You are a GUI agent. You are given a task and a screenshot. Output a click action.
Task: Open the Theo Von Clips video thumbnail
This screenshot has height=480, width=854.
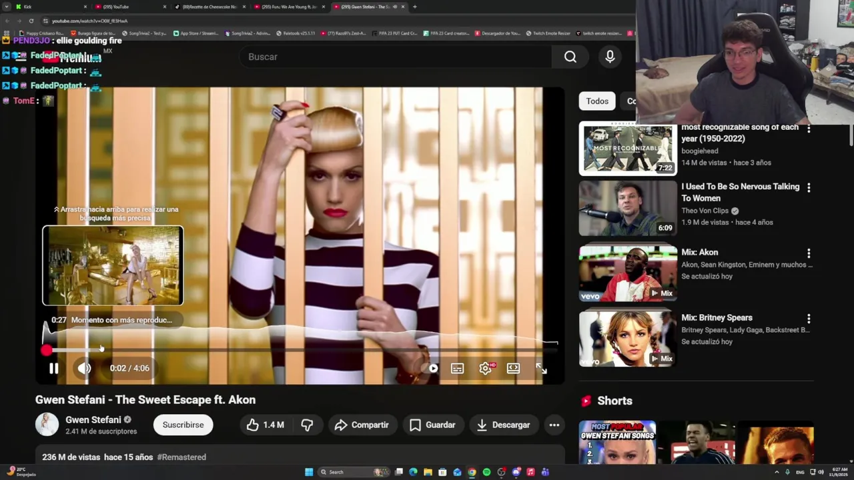coord(628,208)
